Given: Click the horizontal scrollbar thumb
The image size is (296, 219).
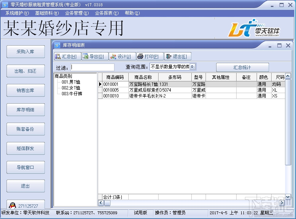Looking at the screenshot, I should click(108, 203).
